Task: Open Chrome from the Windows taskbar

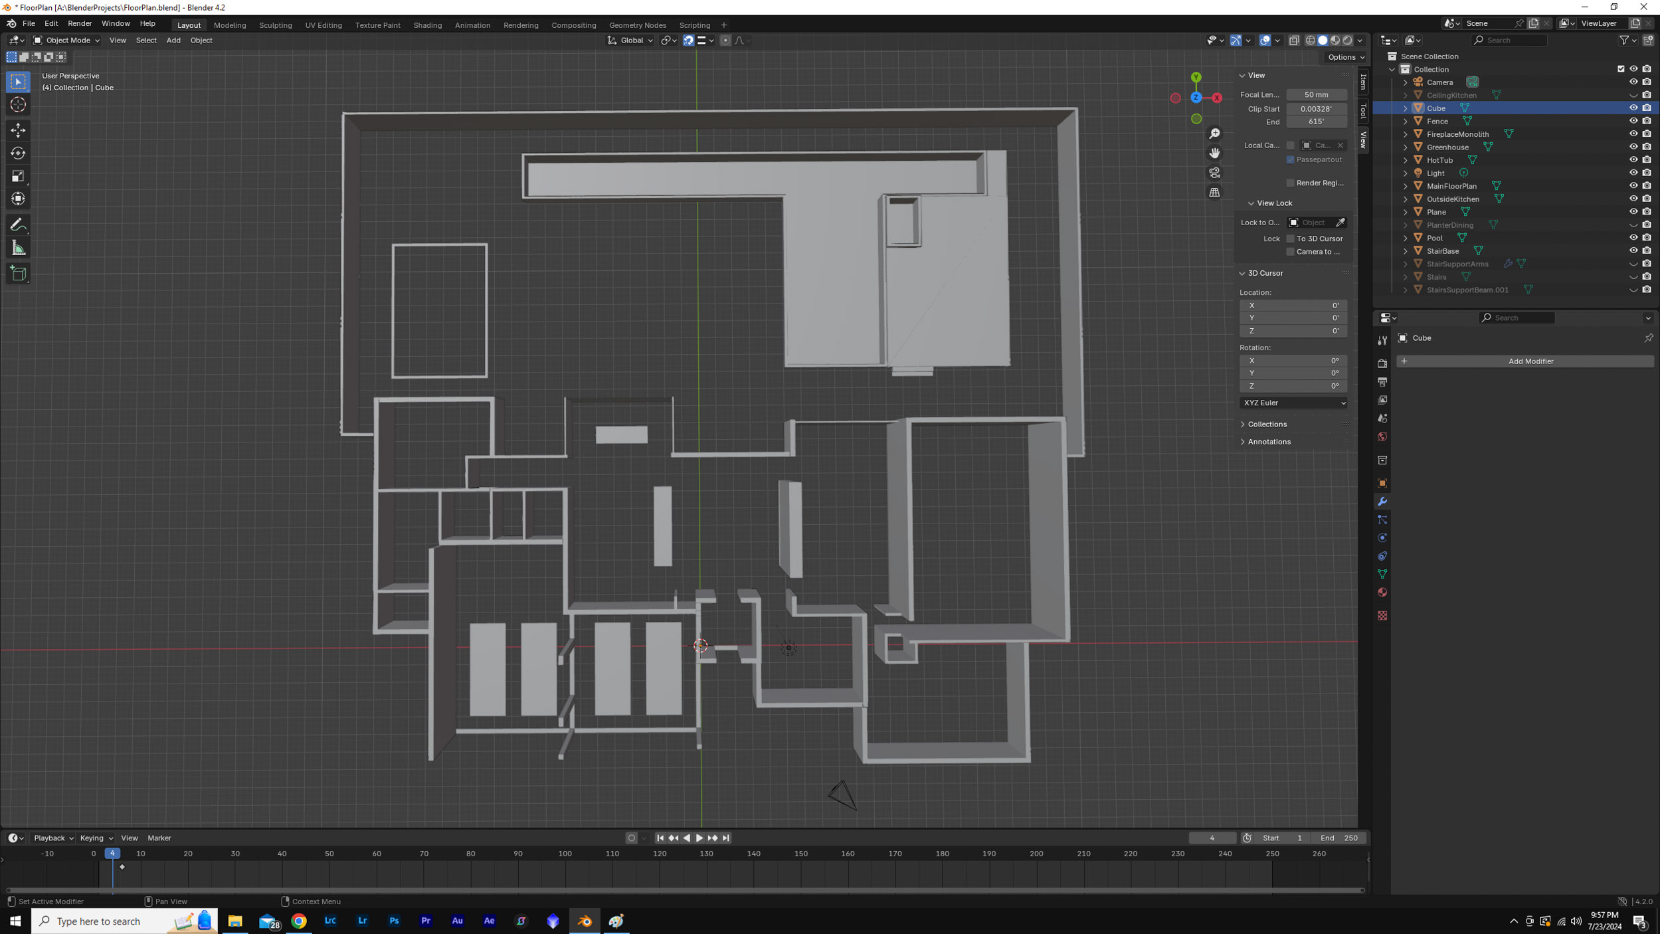Action: 299,921
